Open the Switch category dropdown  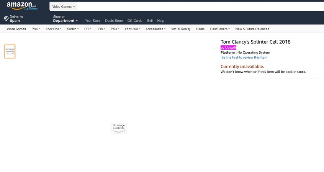(x=72, y=29)
